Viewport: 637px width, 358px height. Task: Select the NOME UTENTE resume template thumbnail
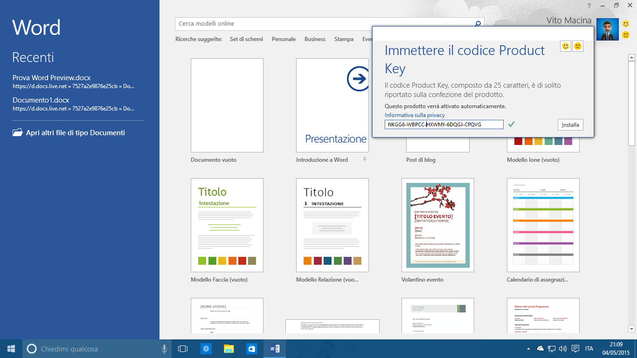click(227, 316)
